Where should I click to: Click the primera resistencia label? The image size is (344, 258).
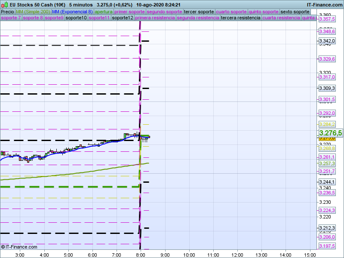155,18
